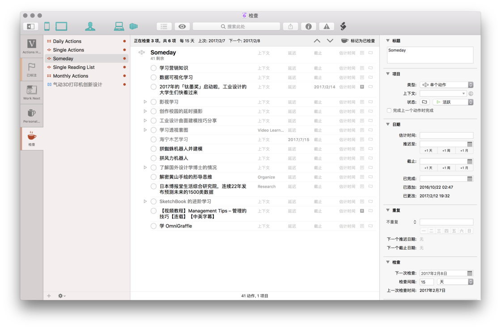Click the person silhouette toolbar icon
The height and width of the screenshot is (329, 501).
[x=90, y=26]
